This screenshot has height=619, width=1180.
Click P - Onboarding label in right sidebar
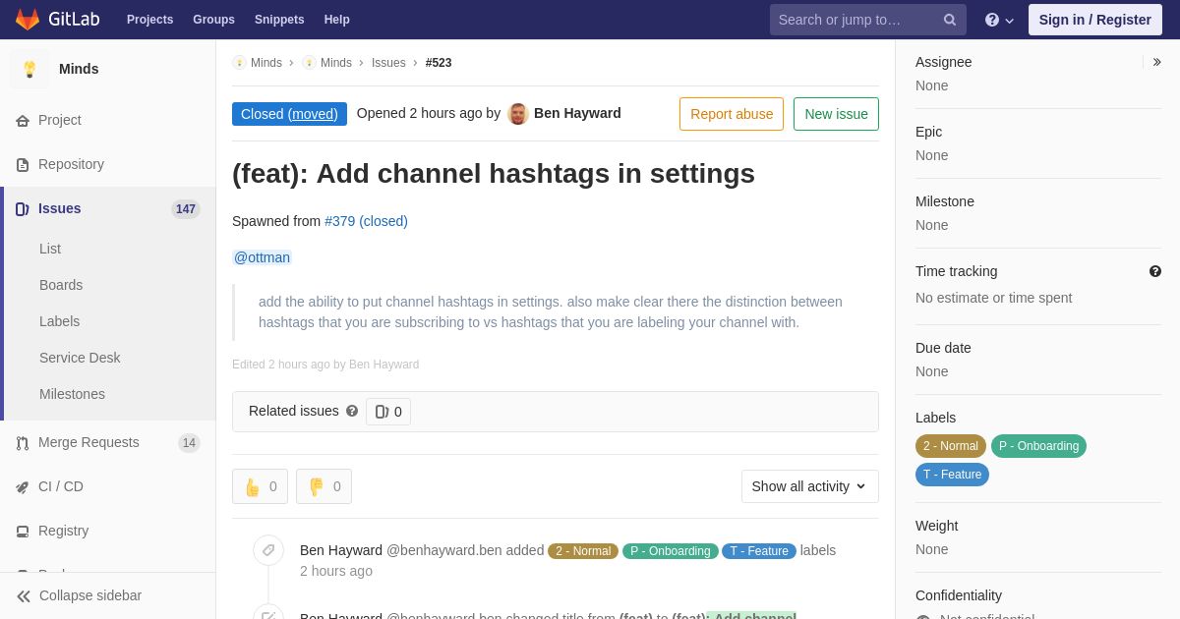[1038, 446]
